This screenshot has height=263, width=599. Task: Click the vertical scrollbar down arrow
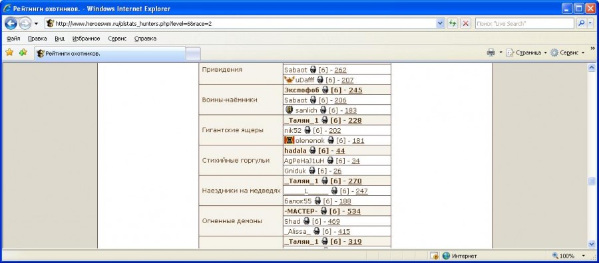592,244
